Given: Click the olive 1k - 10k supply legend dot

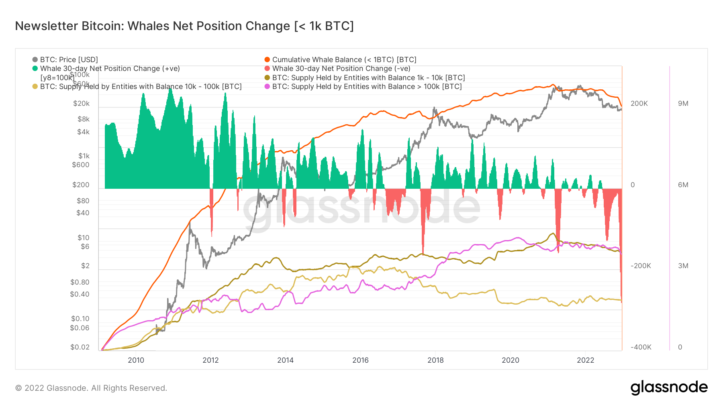Looking at the screenshot, I should [x=267, y=78].
